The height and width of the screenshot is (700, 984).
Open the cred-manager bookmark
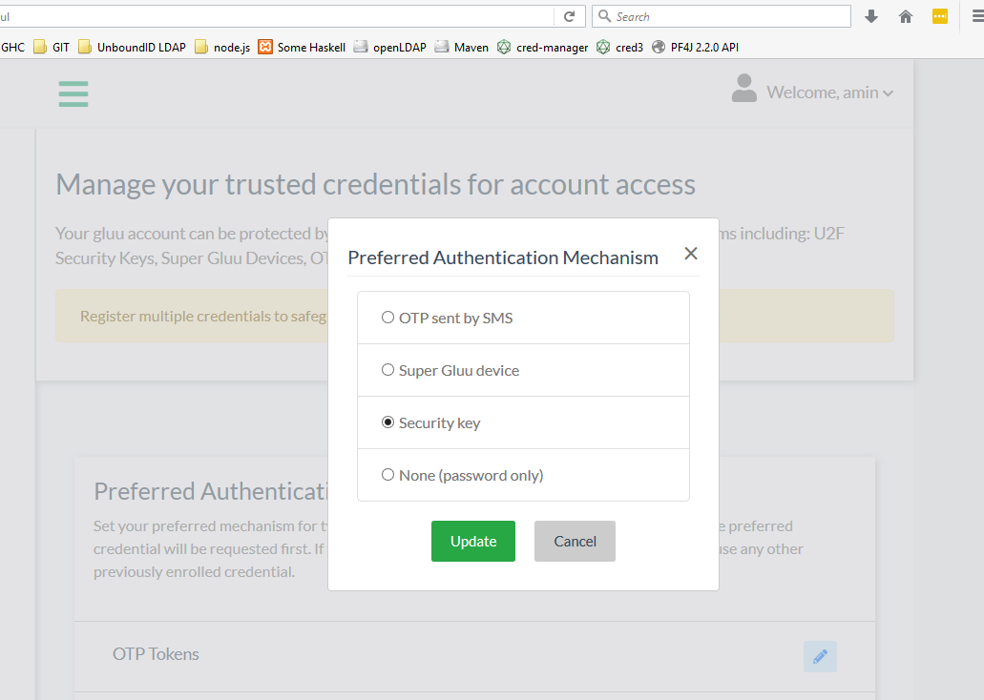[542, 47]
